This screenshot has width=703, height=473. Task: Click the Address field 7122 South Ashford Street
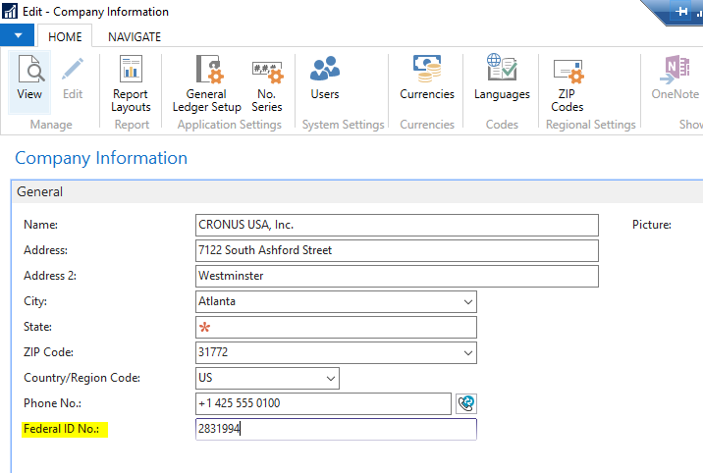click(397, 250)
